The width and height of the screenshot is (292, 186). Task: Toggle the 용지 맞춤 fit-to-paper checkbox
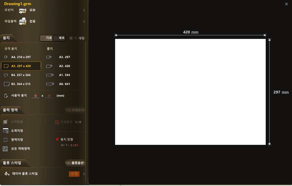(57, 139)
